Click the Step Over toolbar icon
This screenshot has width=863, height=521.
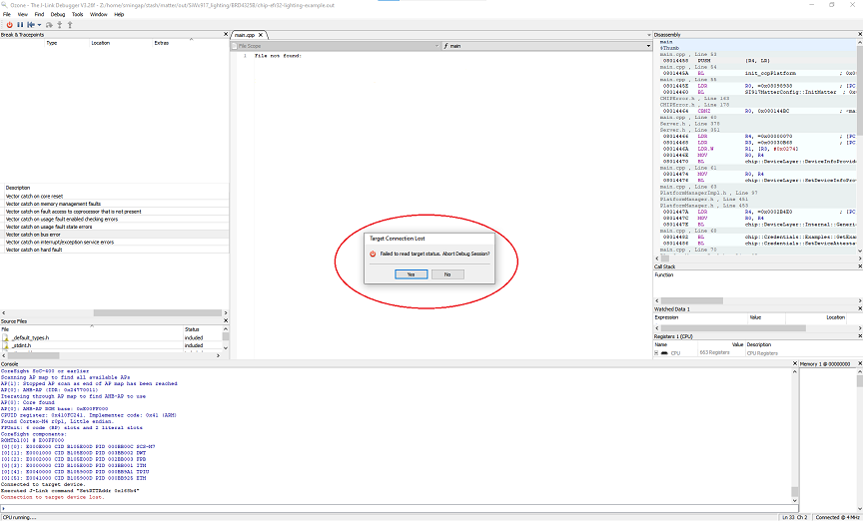coord(49,25)
